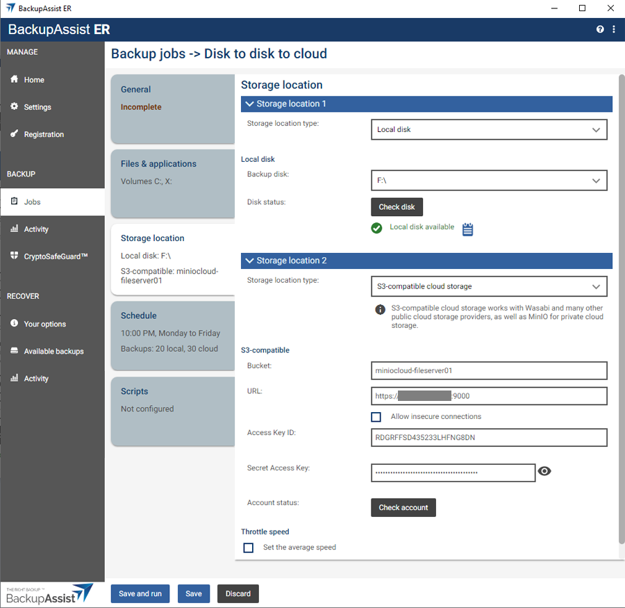
Task: Click the Home house icon in sidebar
Action: 15,79
